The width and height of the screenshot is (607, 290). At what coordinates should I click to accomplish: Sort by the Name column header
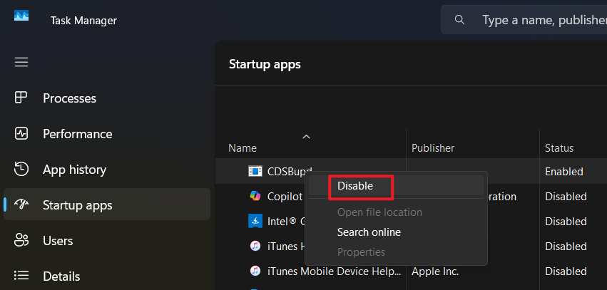pos(243,148)
